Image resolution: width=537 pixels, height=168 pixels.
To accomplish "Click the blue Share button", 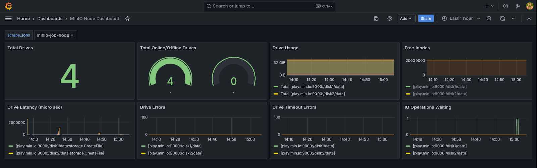I will (426, 19).
